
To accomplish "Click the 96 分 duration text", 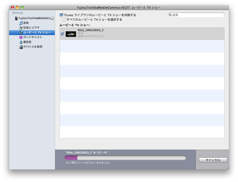I will [x=81, y=33].
